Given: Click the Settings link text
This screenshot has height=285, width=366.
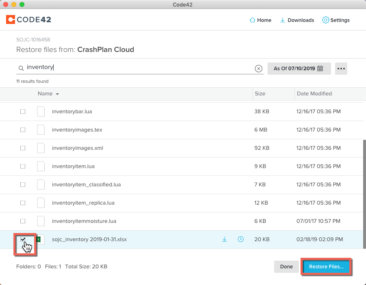Looking at the screenshot, I should [340, 20].
